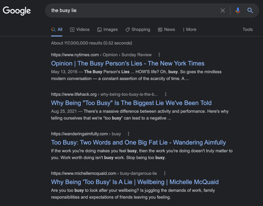
Task: Click the nytimes.com URL breadcrumb
Action: (101, 55)
